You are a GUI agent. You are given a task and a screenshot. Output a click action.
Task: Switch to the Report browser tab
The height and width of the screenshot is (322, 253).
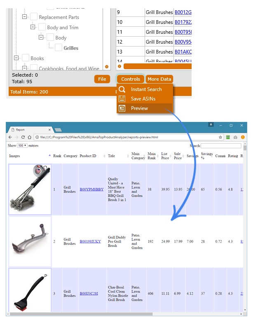30,130
